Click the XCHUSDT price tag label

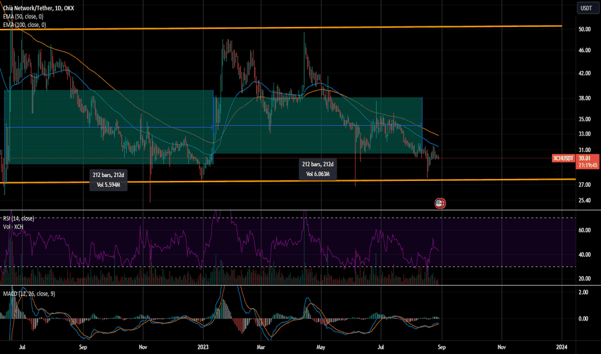pyautogui.click(x=563, y=158)
